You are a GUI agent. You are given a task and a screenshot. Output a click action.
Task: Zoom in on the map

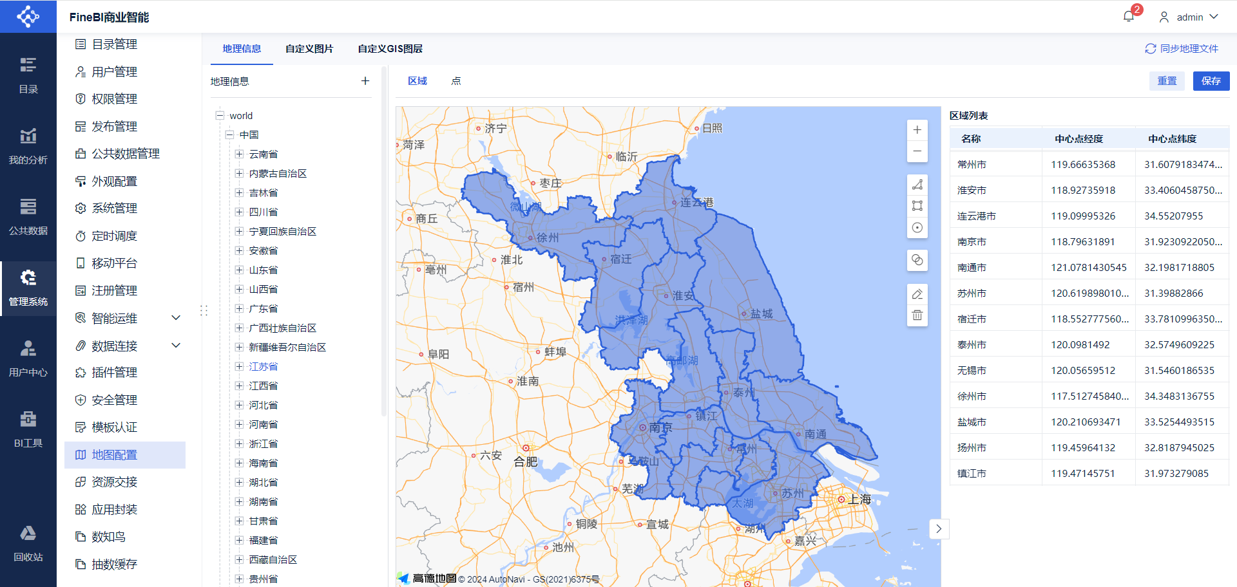click(917, 130)
